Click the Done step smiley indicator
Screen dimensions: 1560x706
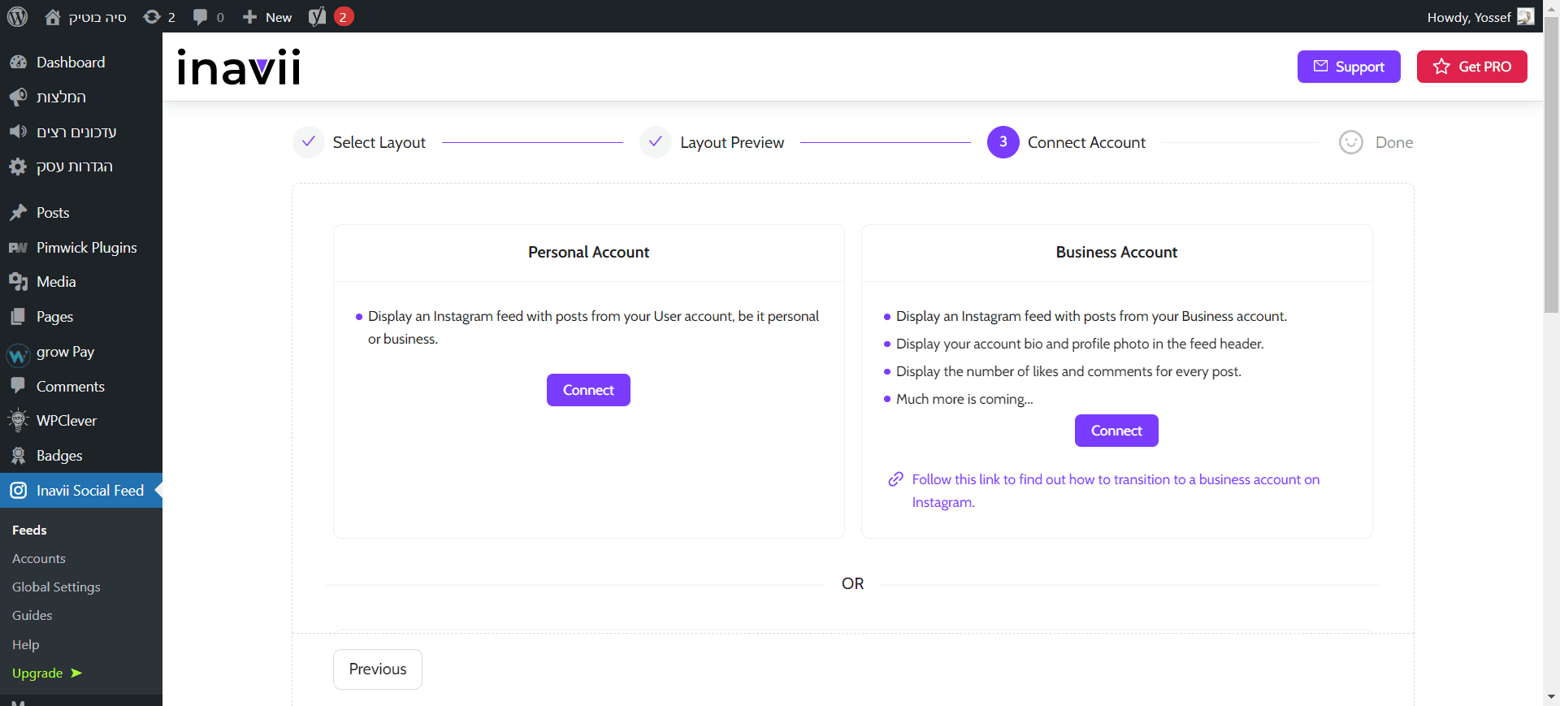[1351, 142]
